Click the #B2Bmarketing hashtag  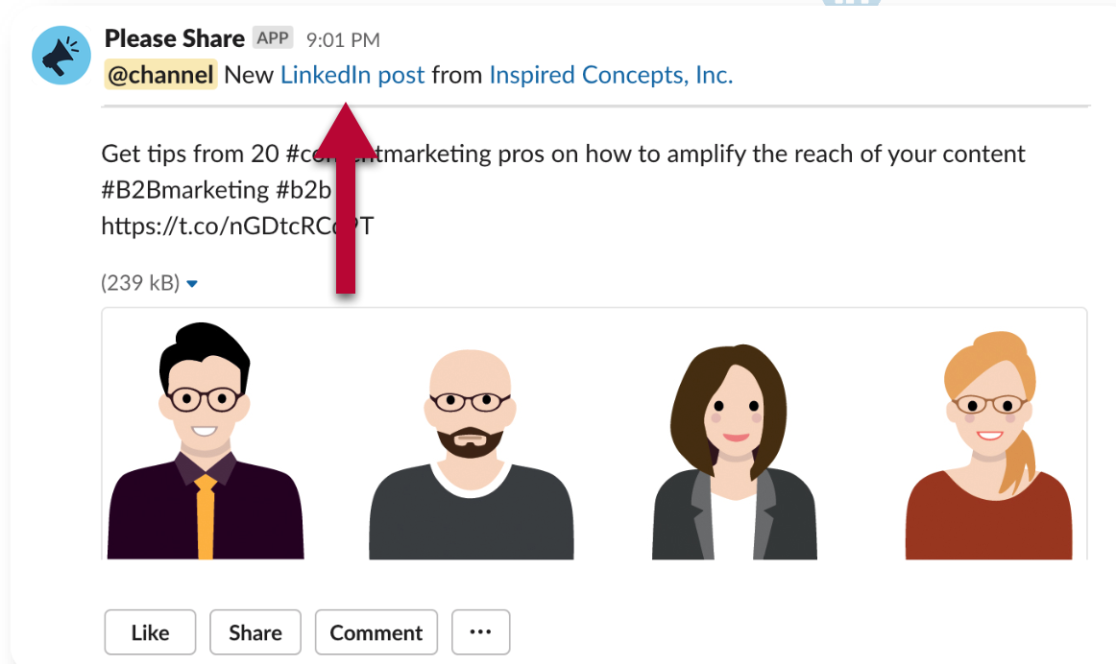click(185, 190)
